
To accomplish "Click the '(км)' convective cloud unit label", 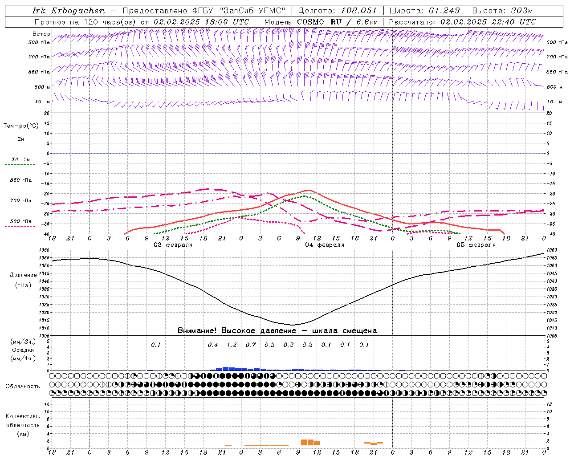I will [23, 433].
